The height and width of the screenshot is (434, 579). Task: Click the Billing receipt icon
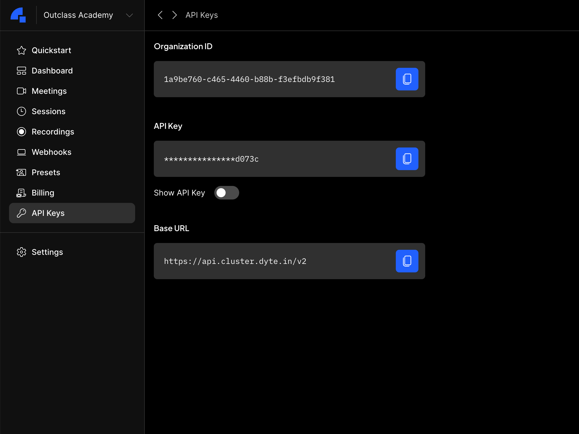(21, 193)
